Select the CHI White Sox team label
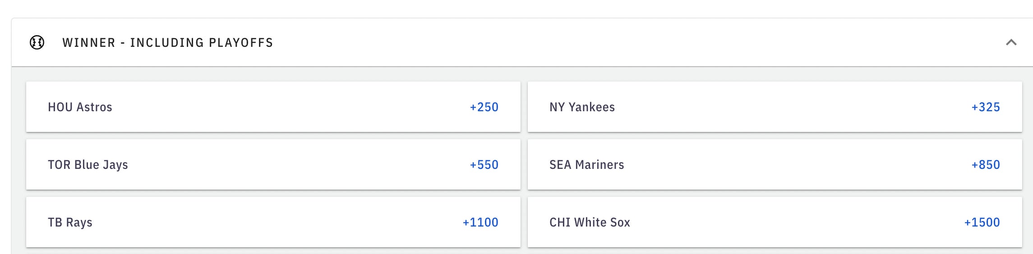Image resolution: width=1033 pixels, height=254 pixels. pos(590,222)
